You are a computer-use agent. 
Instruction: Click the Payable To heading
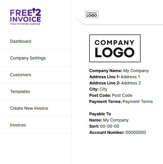pos(100,114)
